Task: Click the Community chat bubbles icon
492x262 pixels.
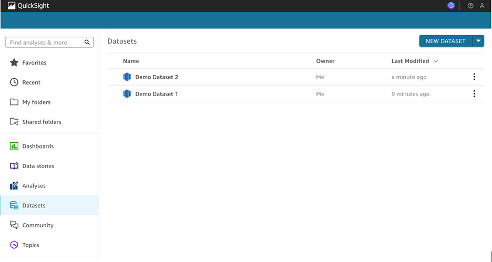Action: [14, 225]
